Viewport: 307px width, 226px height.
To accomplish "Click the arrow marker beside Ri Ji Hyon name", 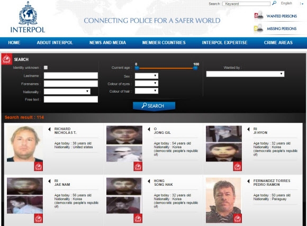I will tap(248, 129).
